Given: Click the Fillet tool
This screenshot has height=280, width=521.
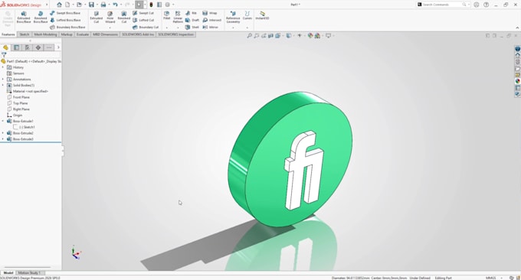Looking at the screenshot, I should (x=167, y=15).
